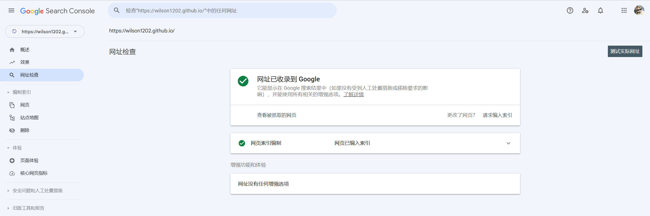Expand 安全问题和人工处置措施 section
Viewport: 650px width, 216px height.
point(8,191)
